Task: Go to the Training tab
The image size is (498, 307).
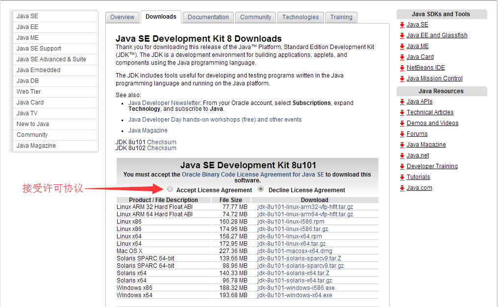Action: [x=341, y=17]
